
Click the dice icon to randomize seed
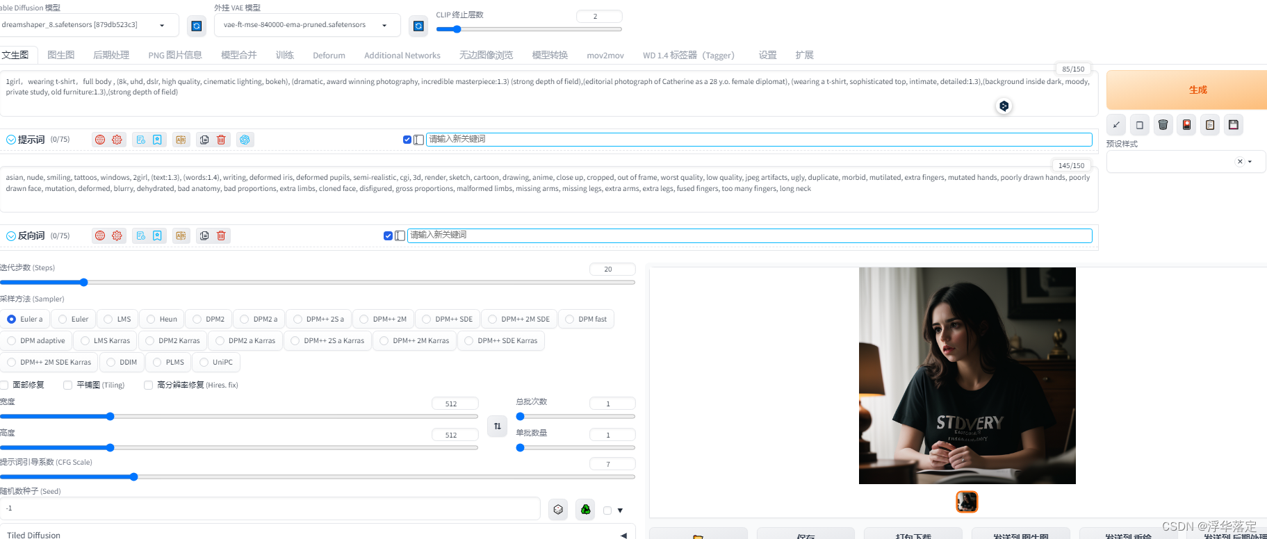[558, 510]
